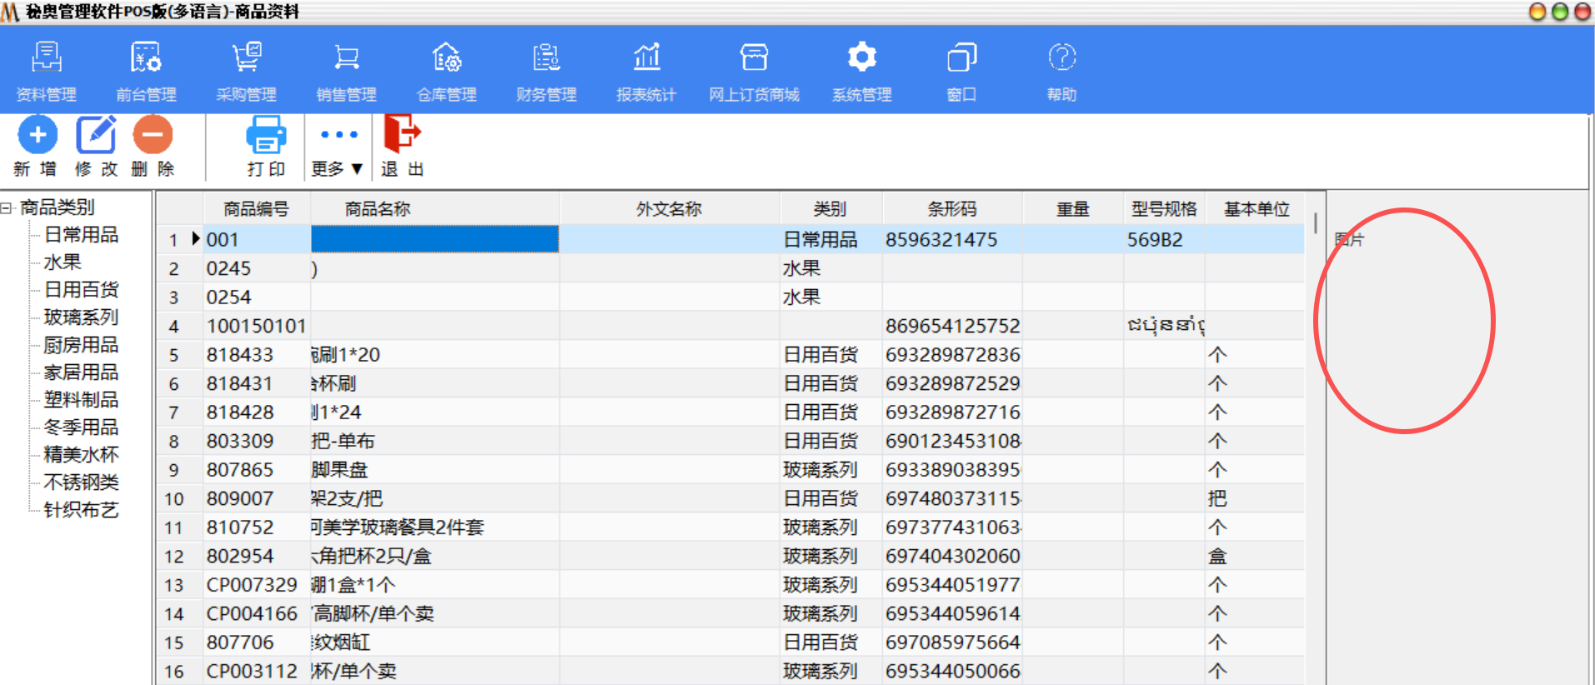Select row 9 with product code 807865
The image size is (1595, 685).
[240, 470]
